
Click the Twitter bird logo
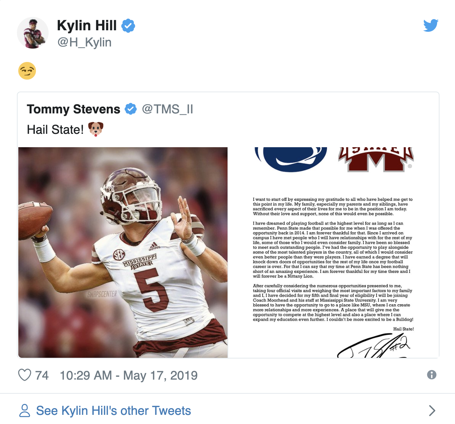[x=431, y=25]
